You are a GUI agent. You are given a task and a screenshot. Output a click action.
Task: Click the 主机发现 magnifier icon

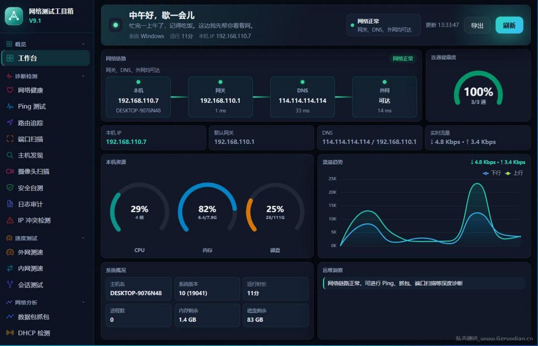click(x=10, y=155)
